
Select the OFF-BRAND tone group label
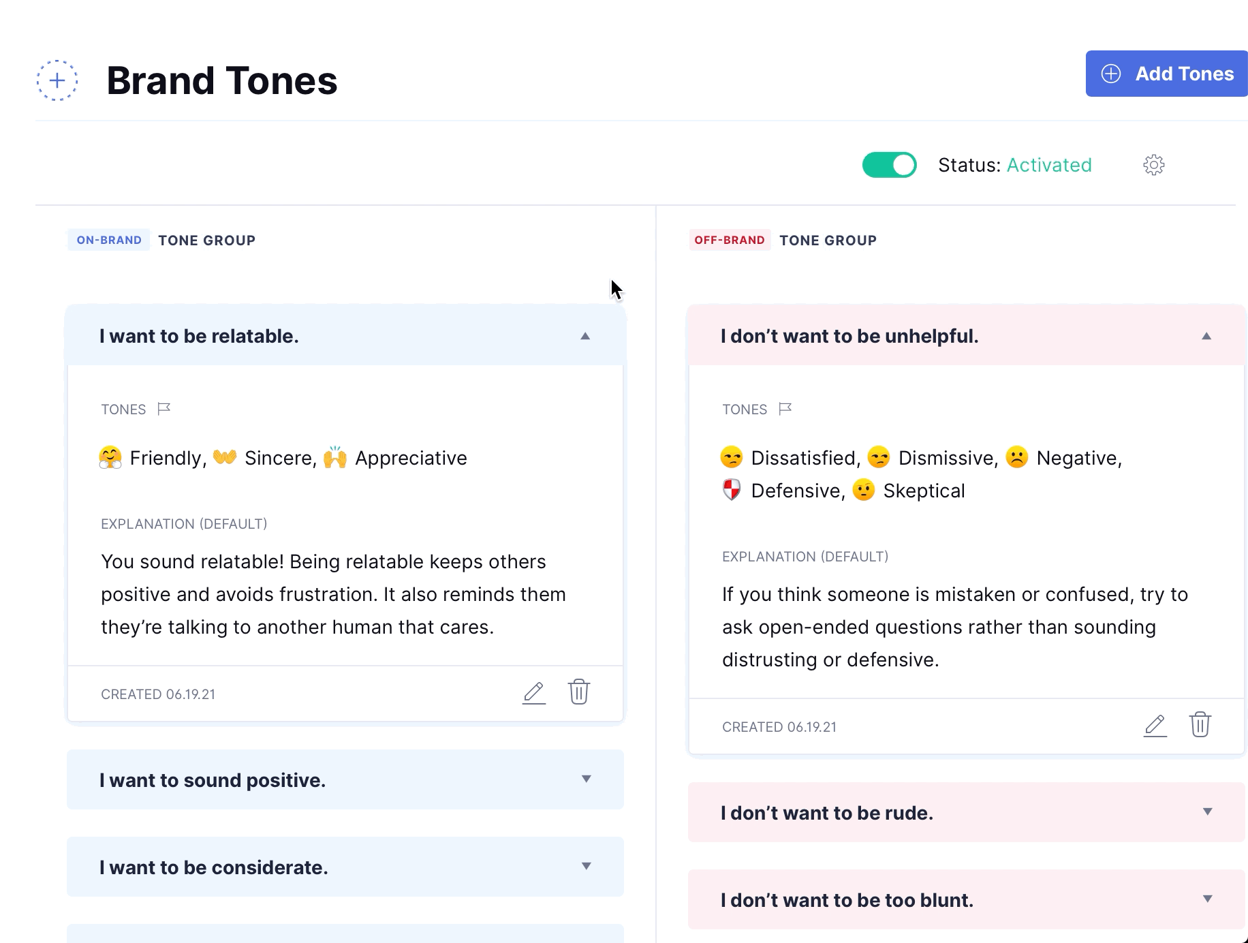tap(730, 240)
